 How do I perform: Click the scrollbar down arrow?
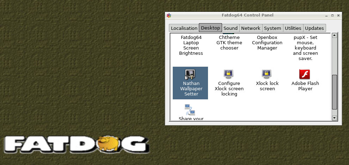(334, 118)
